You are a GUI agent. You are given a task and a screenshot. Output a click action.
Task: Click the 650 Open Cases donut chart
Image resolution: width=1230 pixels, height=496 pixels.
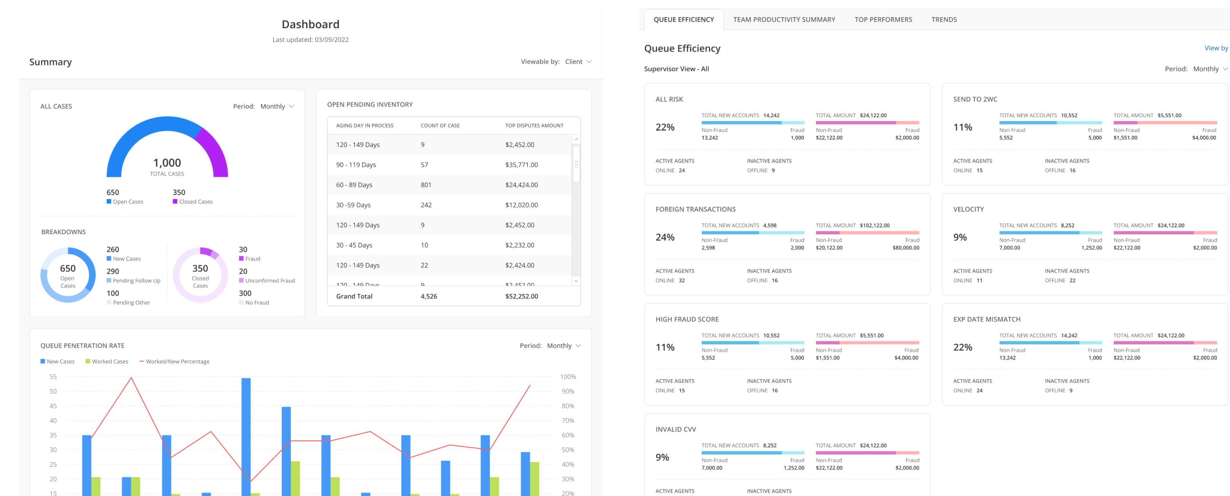coord(68,275)
